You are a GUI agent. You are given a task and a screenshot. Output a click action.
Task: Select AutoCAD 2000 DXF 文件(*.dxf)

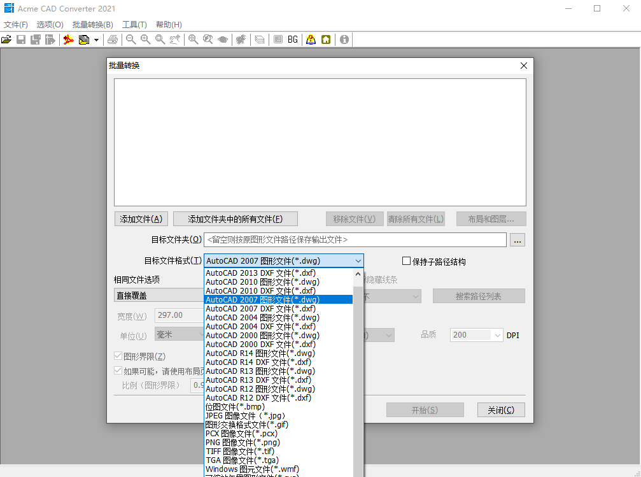click(278, 345)
